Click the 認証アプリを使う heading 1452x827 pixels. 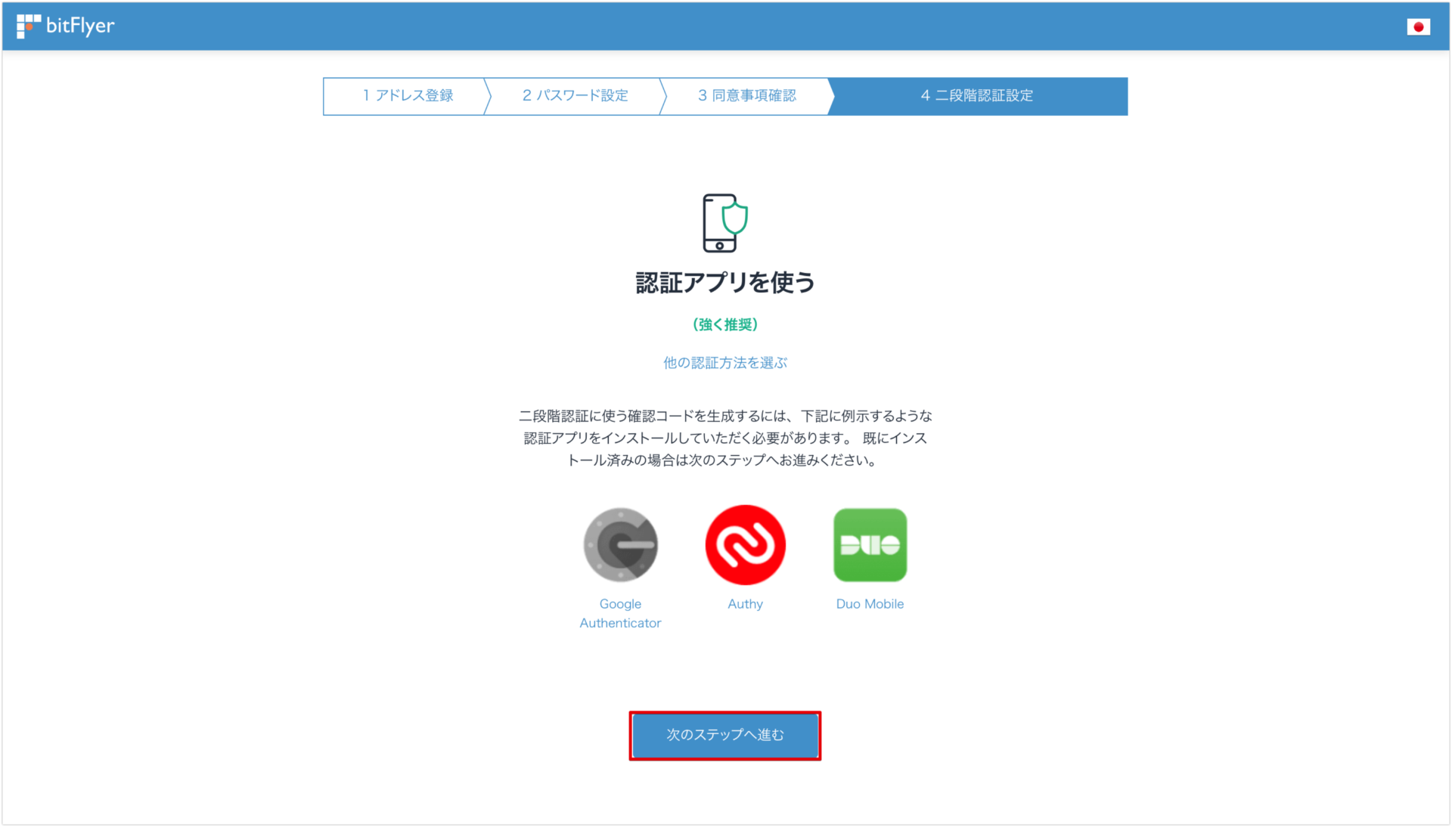point(724,283)
